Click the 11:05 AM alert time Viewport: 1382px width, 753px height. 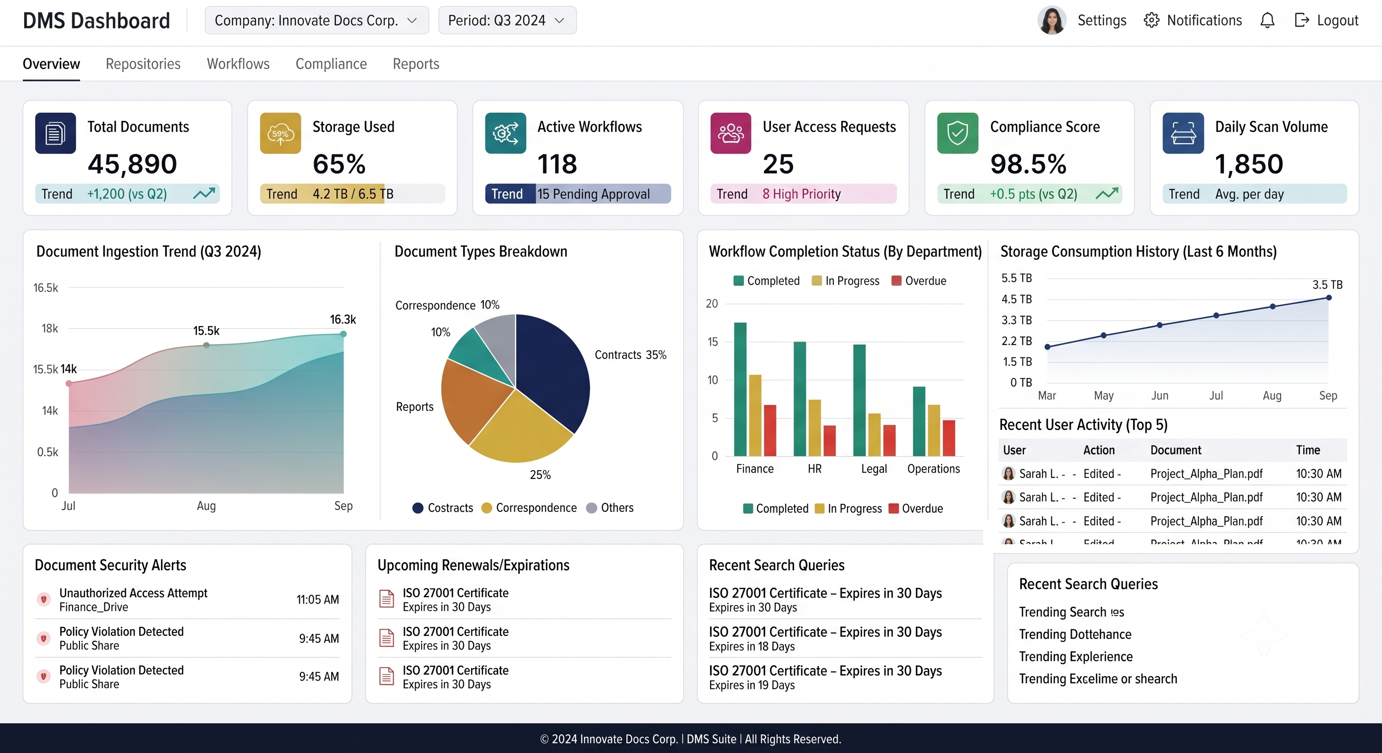318,600
